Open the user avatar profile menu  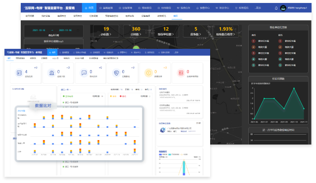pos(283,8)
